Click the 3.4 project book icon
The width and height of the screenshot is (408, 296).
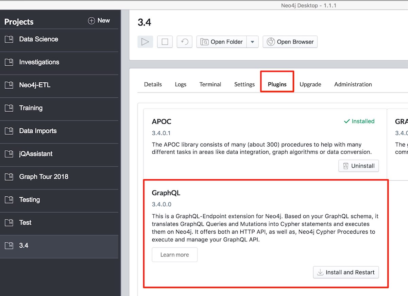(x=9, y=245)
